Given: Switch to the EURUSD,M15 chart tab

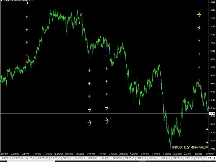Looking at the screenshot, I should [x=93, y=158].
